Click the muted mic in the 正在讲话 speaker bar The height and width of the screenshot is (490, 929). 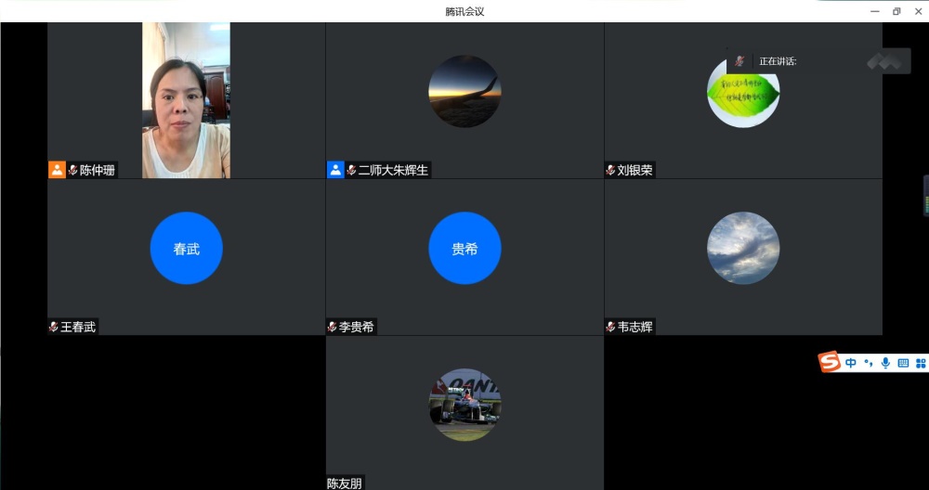739,61
